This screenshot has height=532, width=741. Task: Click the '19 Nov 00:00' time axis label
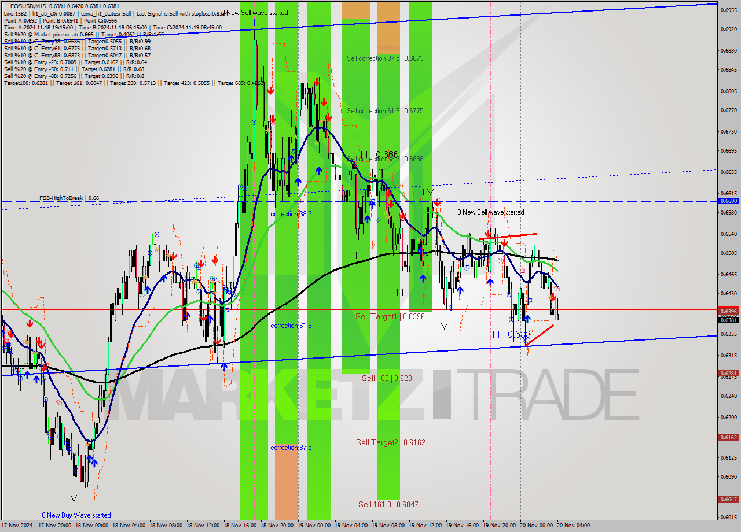click(x=314, y=526)
